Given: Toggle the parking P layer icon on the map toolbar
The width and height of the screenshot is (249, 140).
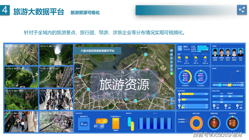Looking at the screenshot, I should coord(171,62).
